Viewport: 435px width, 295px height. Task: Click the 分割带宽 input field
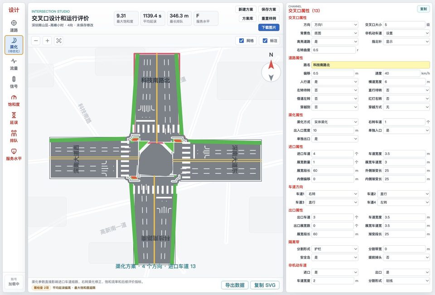[x=404, y=249]
